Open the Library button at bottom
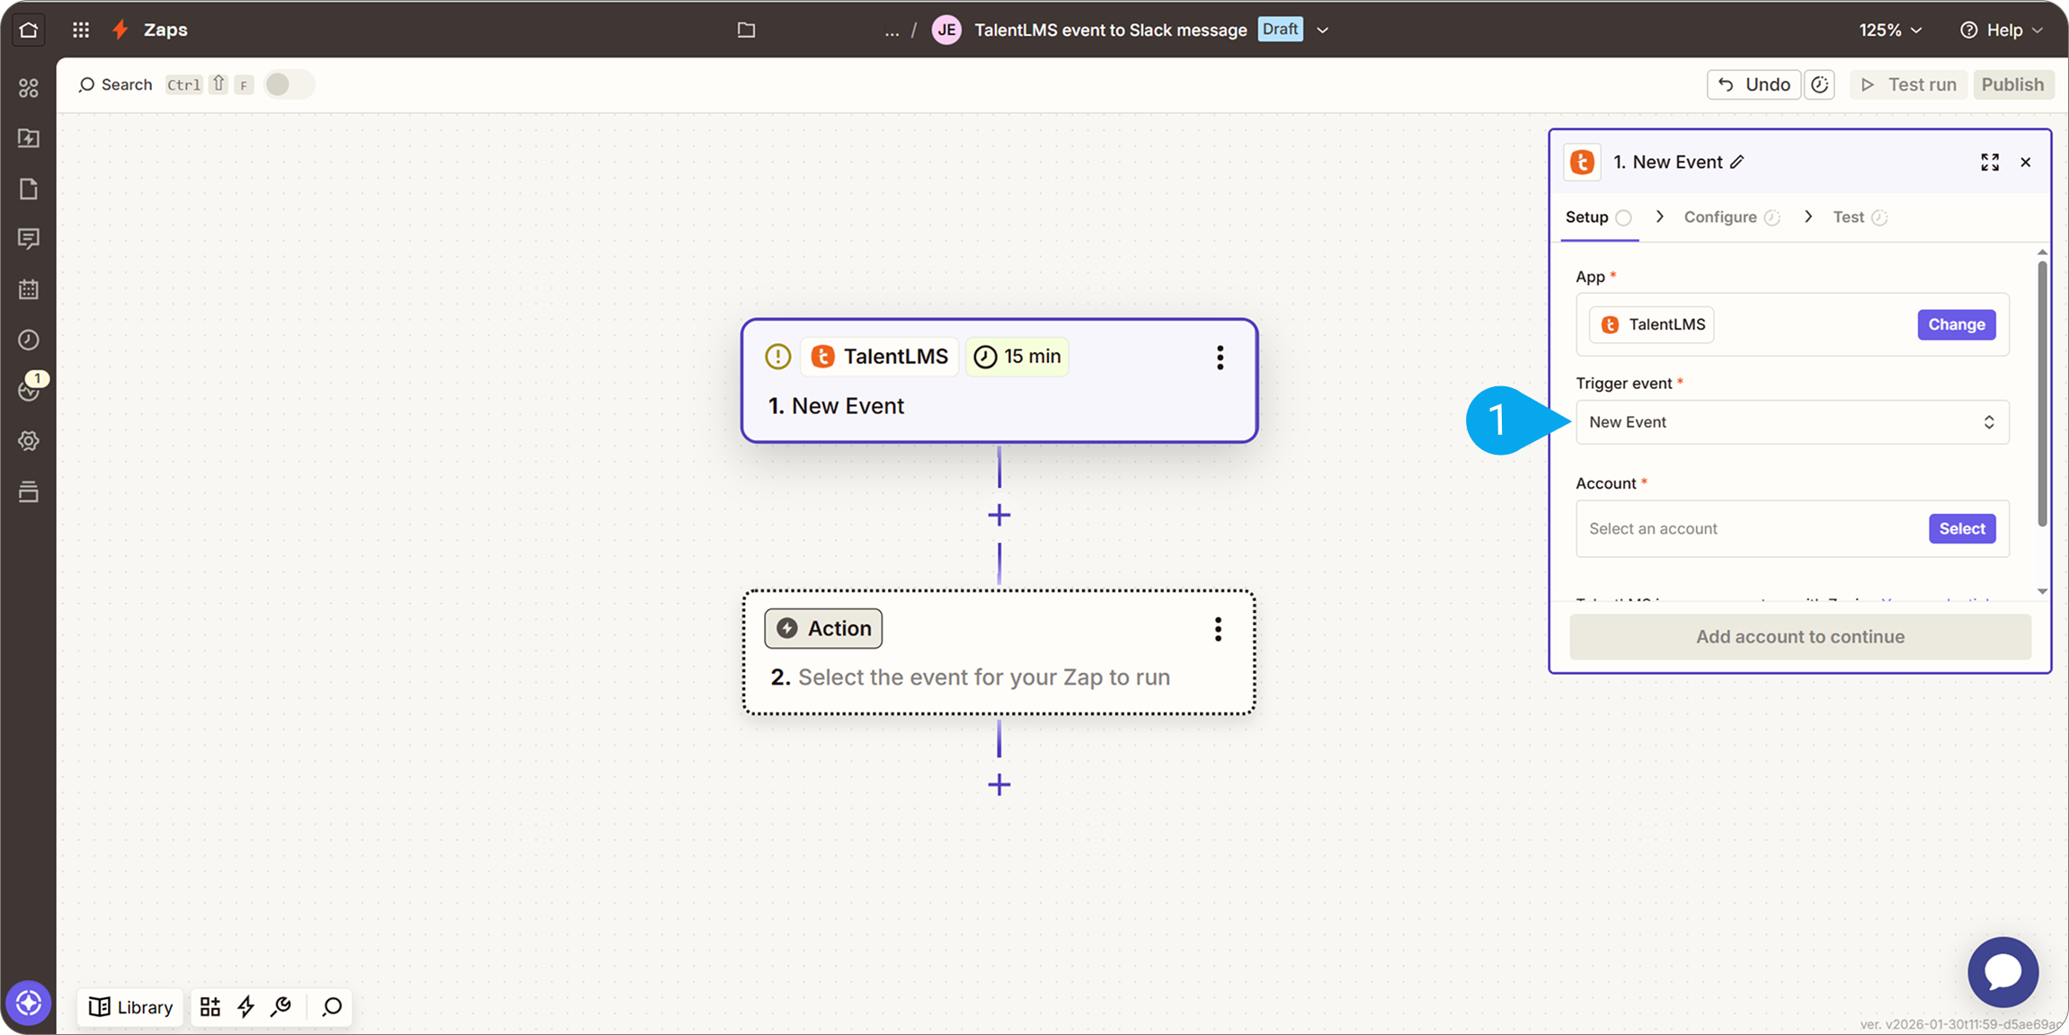Viewport: 2069px width, 1035px height. click(131, 1007)
